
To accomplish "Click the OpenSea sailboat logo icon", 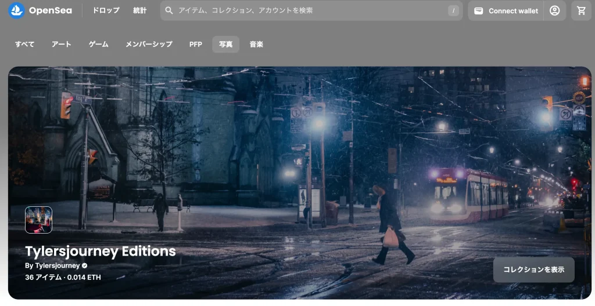I will pyautogui.click(x=16, y=10).
